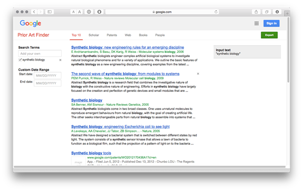Click the show all tabs icon
This screenshot has width=303, height=191.
[x=266, y=12]
